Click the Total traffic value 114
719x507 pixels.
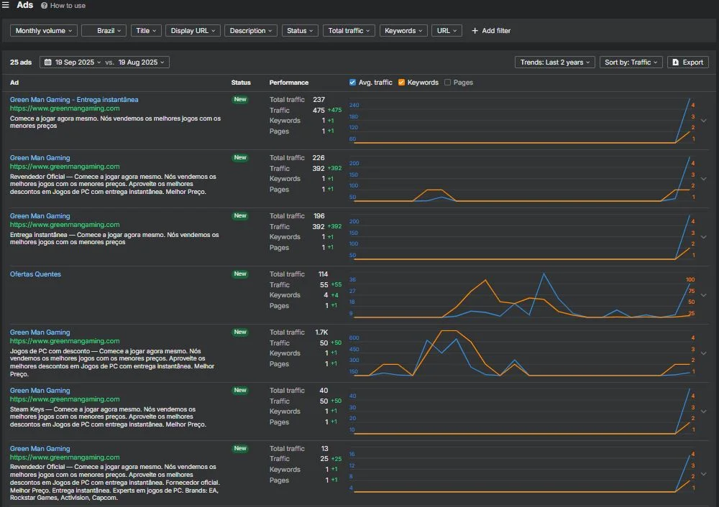click(324, 274)
